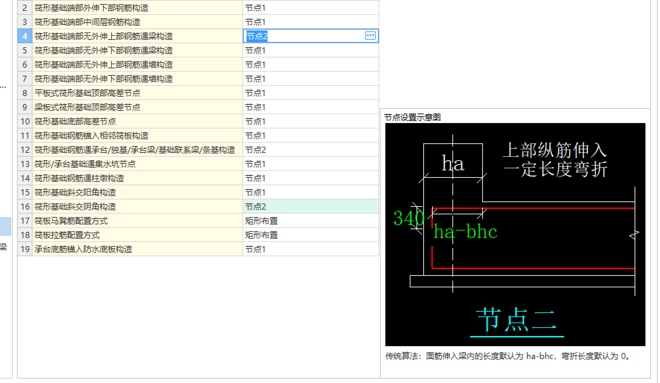Click the 节点1 value in row 15

311,192
